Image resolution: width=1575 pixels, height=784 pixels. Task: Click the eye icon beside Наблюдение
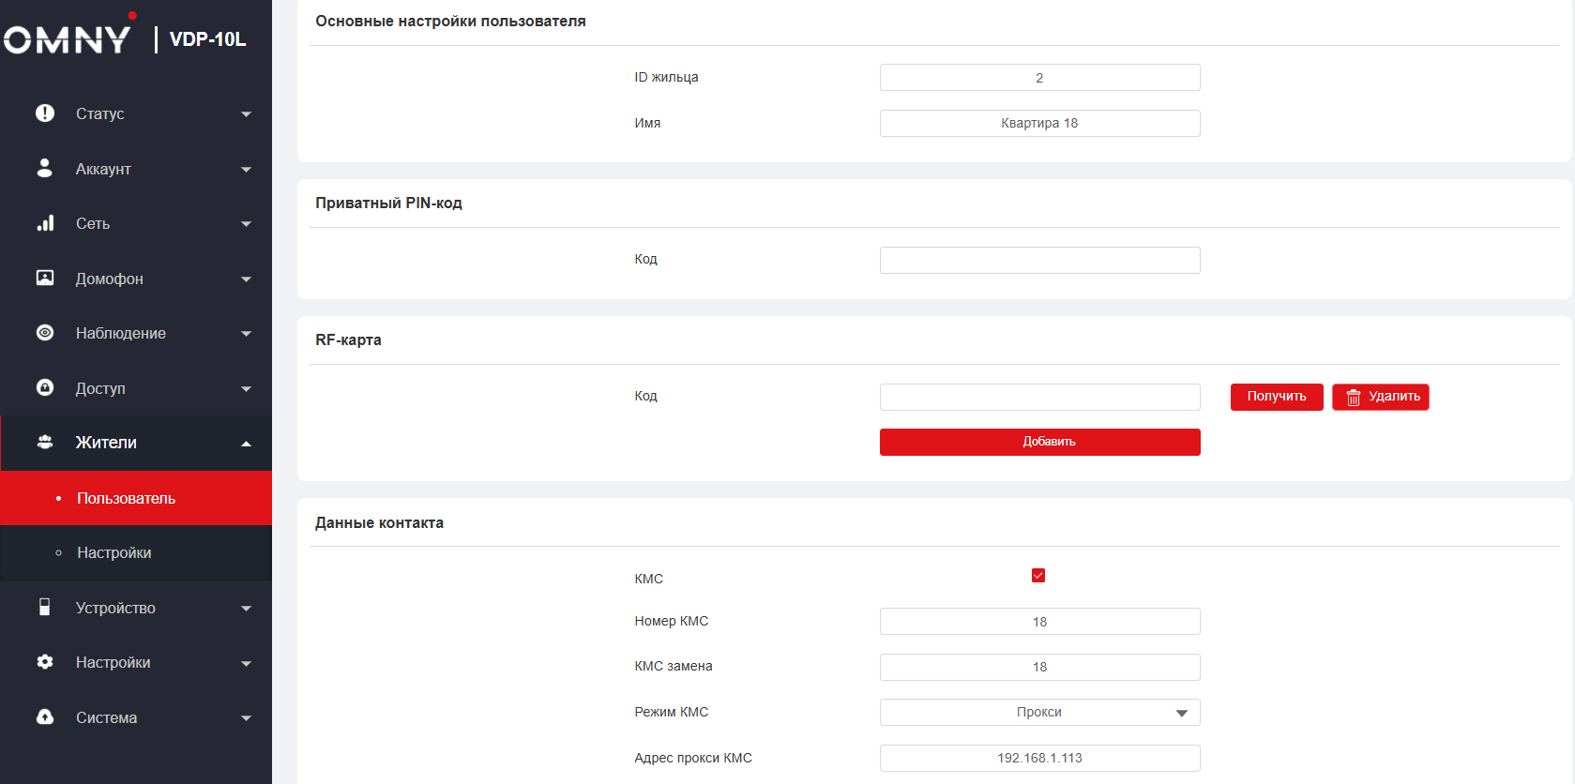pyautogui.click(x=44, y=333)
